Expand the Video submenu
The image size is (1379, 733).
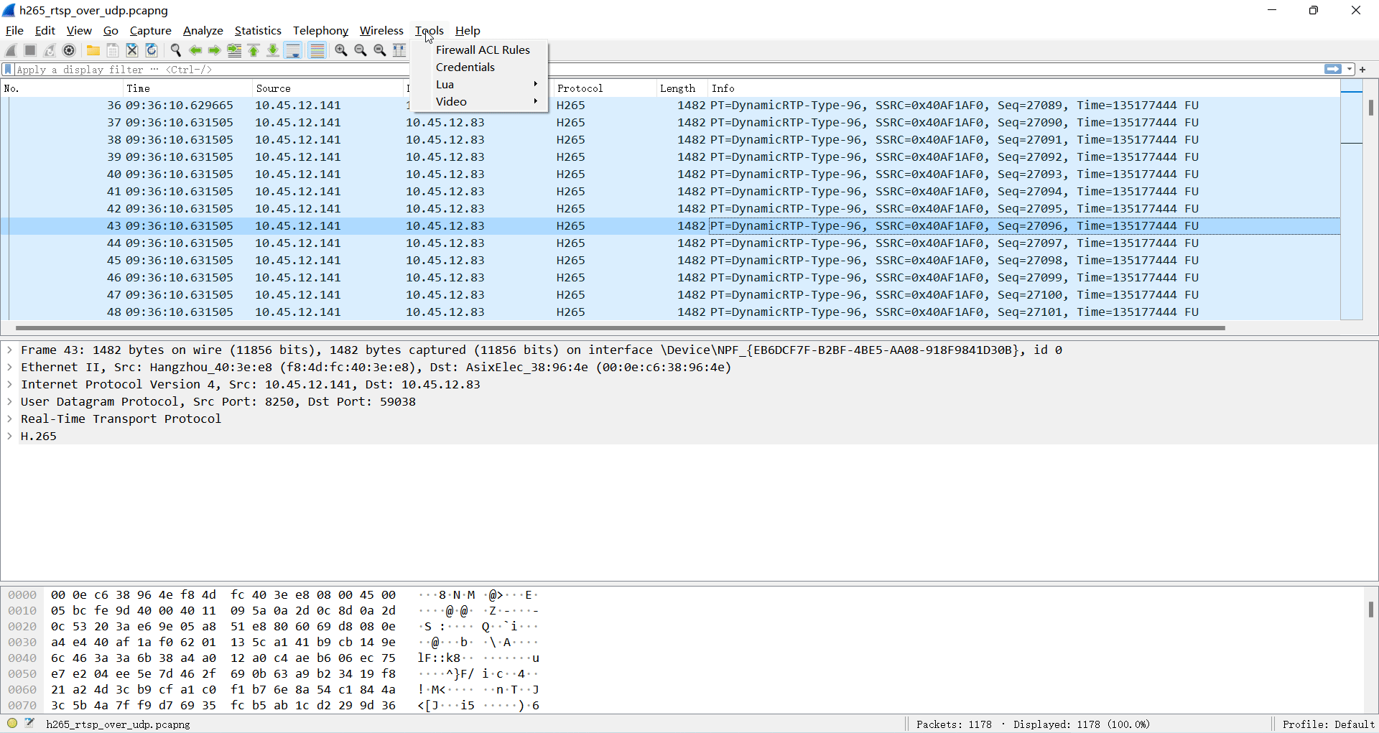click(480, 102)
